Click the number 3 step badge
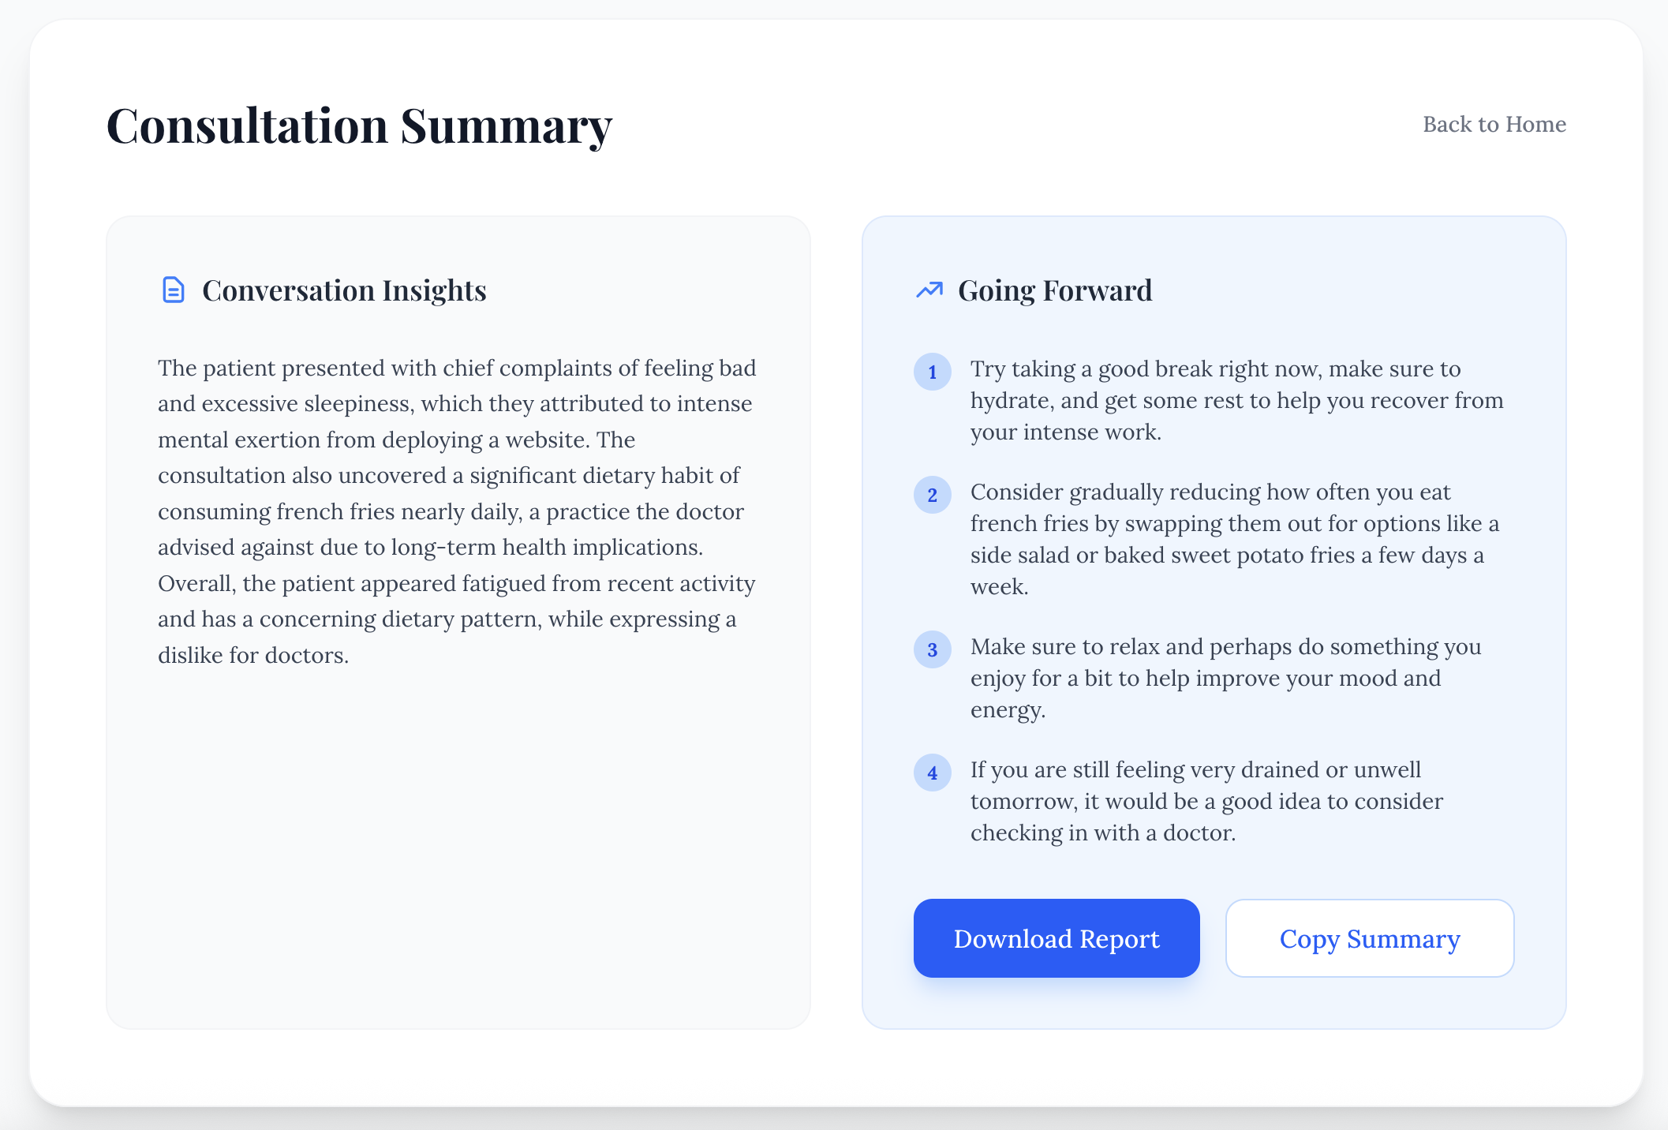1668x1130 pixels. [x=932, y=649]
